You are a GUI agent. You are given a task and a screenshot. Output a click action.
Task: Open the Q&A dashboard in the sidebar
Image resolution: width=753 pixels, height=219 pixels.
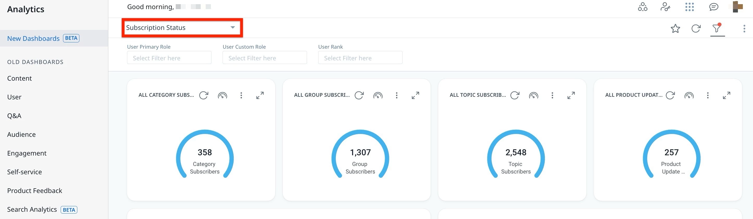[x=14, y=116]
